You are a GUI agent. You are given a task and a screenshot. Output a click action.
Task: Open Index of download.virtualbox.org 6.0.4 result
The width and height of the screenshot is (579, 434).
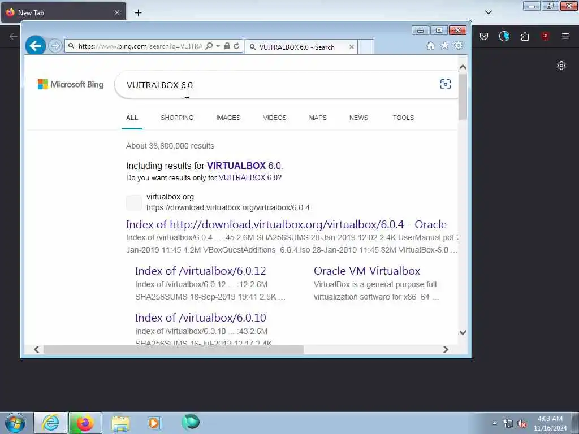click(286, 224)
